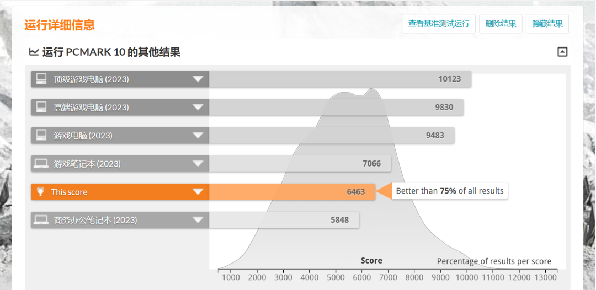
Task: Click desktop PC icon for 高端游戏电脑
Action: [41, 107]
